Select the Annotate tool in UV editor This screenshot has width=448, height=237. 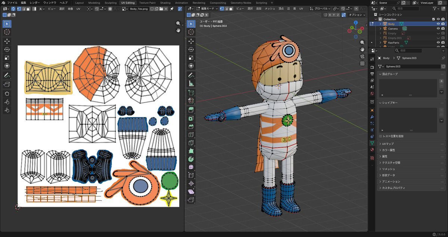(7, 75)
